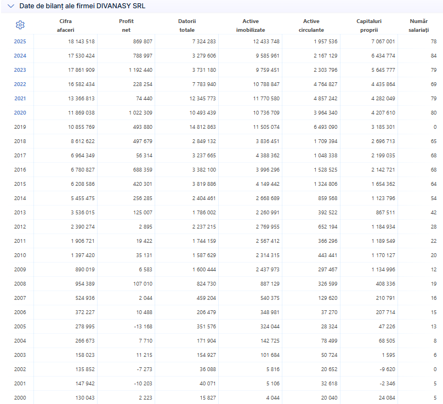Screen dimensions: 443x404
Task: Select turnover value 1 906 721
Action: click(x=83, y=241)
